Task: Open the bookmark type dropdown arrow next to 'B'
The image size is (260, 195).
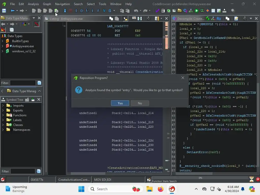Action: [x=114, y=11]
